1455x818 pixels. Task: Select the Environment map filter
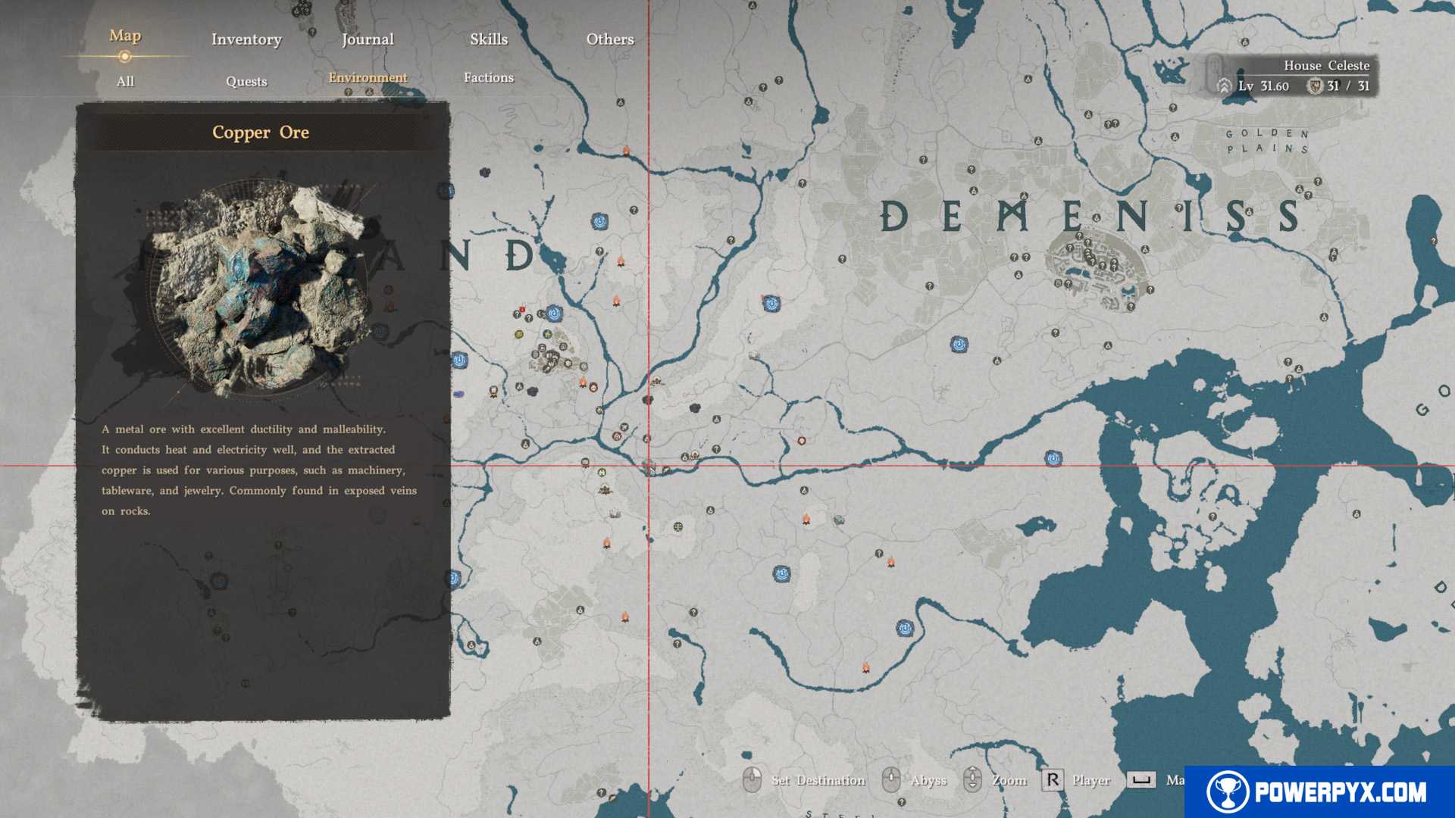[x=368, y=77]
